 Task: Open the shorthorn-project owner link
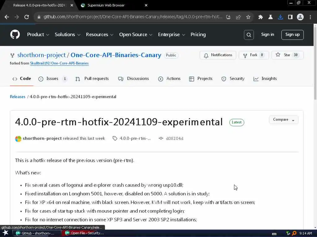[41, 55]
